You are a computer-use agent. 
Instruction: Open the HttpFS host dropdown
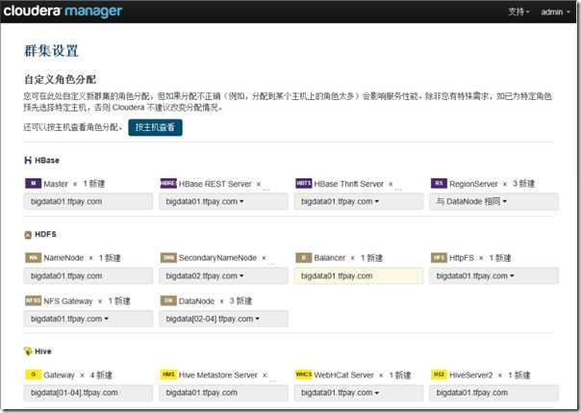click(x=493, y=276)
